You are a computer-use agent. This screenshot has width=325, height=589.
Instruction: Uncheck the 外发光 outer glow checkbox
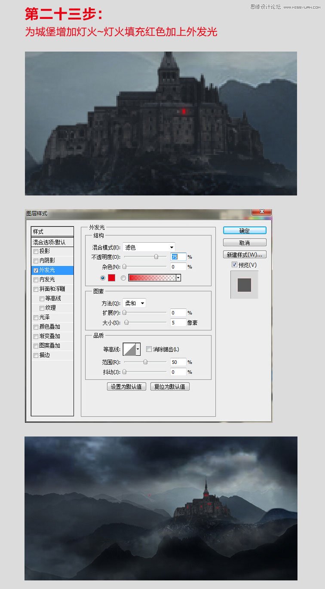tap(36, 271)
